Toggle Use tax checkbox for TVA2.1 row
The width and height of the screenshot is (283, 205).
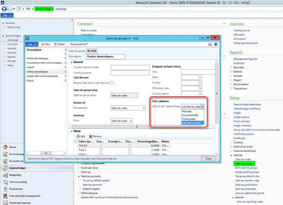coord(130,150)
